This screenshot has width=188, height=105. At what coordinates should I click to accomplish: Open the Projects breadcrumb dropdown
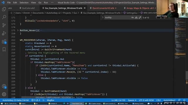coord(67,13)
